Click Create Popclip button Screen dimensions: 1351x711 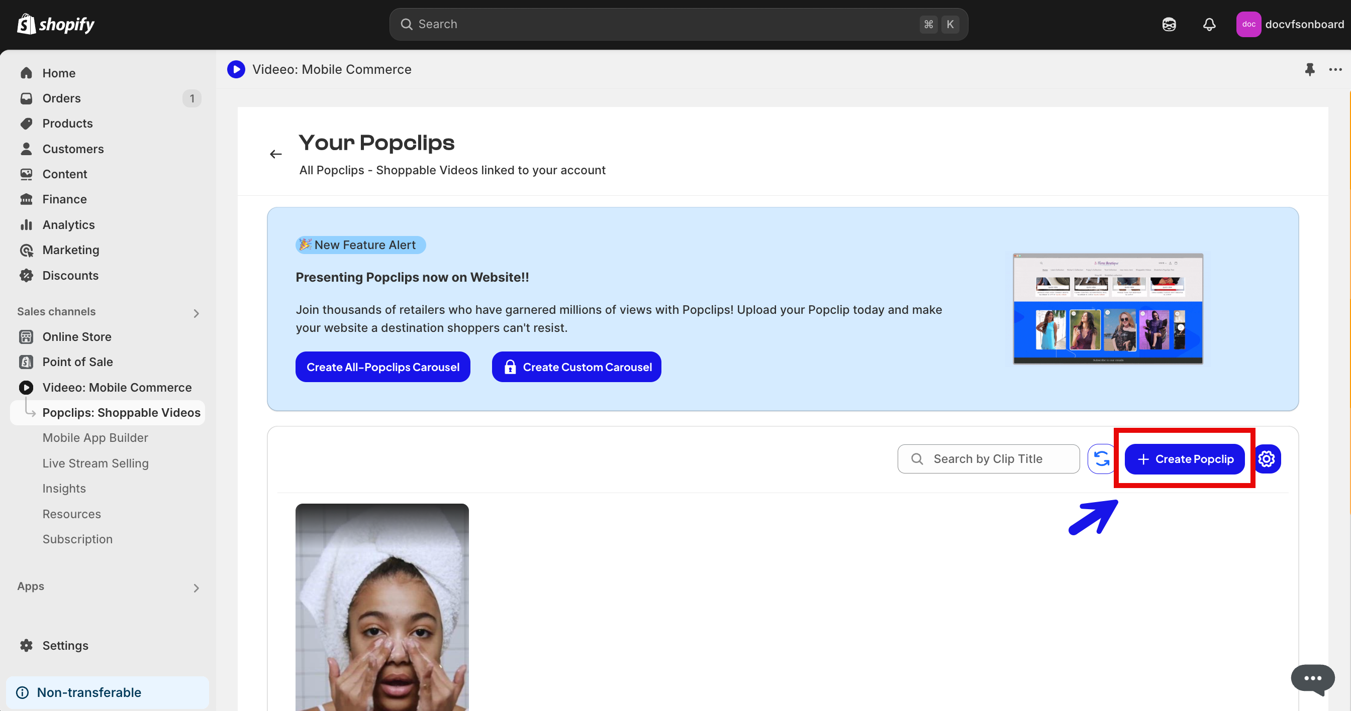pyautogui.click(x=1185, y=459)
